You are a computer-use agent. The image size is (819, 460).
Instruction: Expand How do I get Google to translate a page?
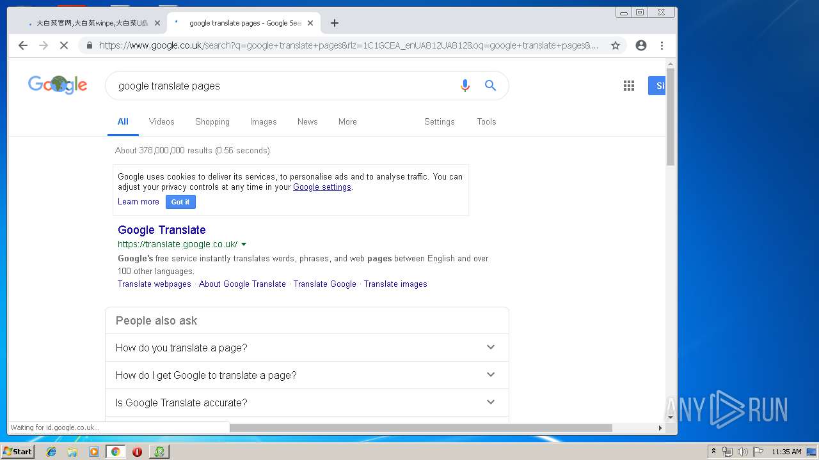click(x=306, y=375)
